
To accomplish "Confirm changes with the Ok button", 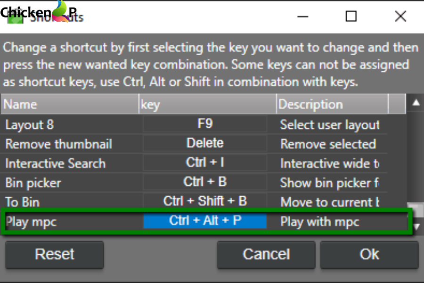I will (x=369, y=254).
